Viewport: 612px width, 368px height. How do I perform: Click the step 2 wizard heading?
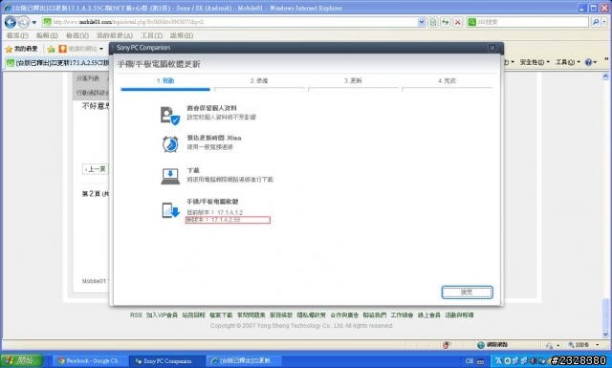(259, 81)
